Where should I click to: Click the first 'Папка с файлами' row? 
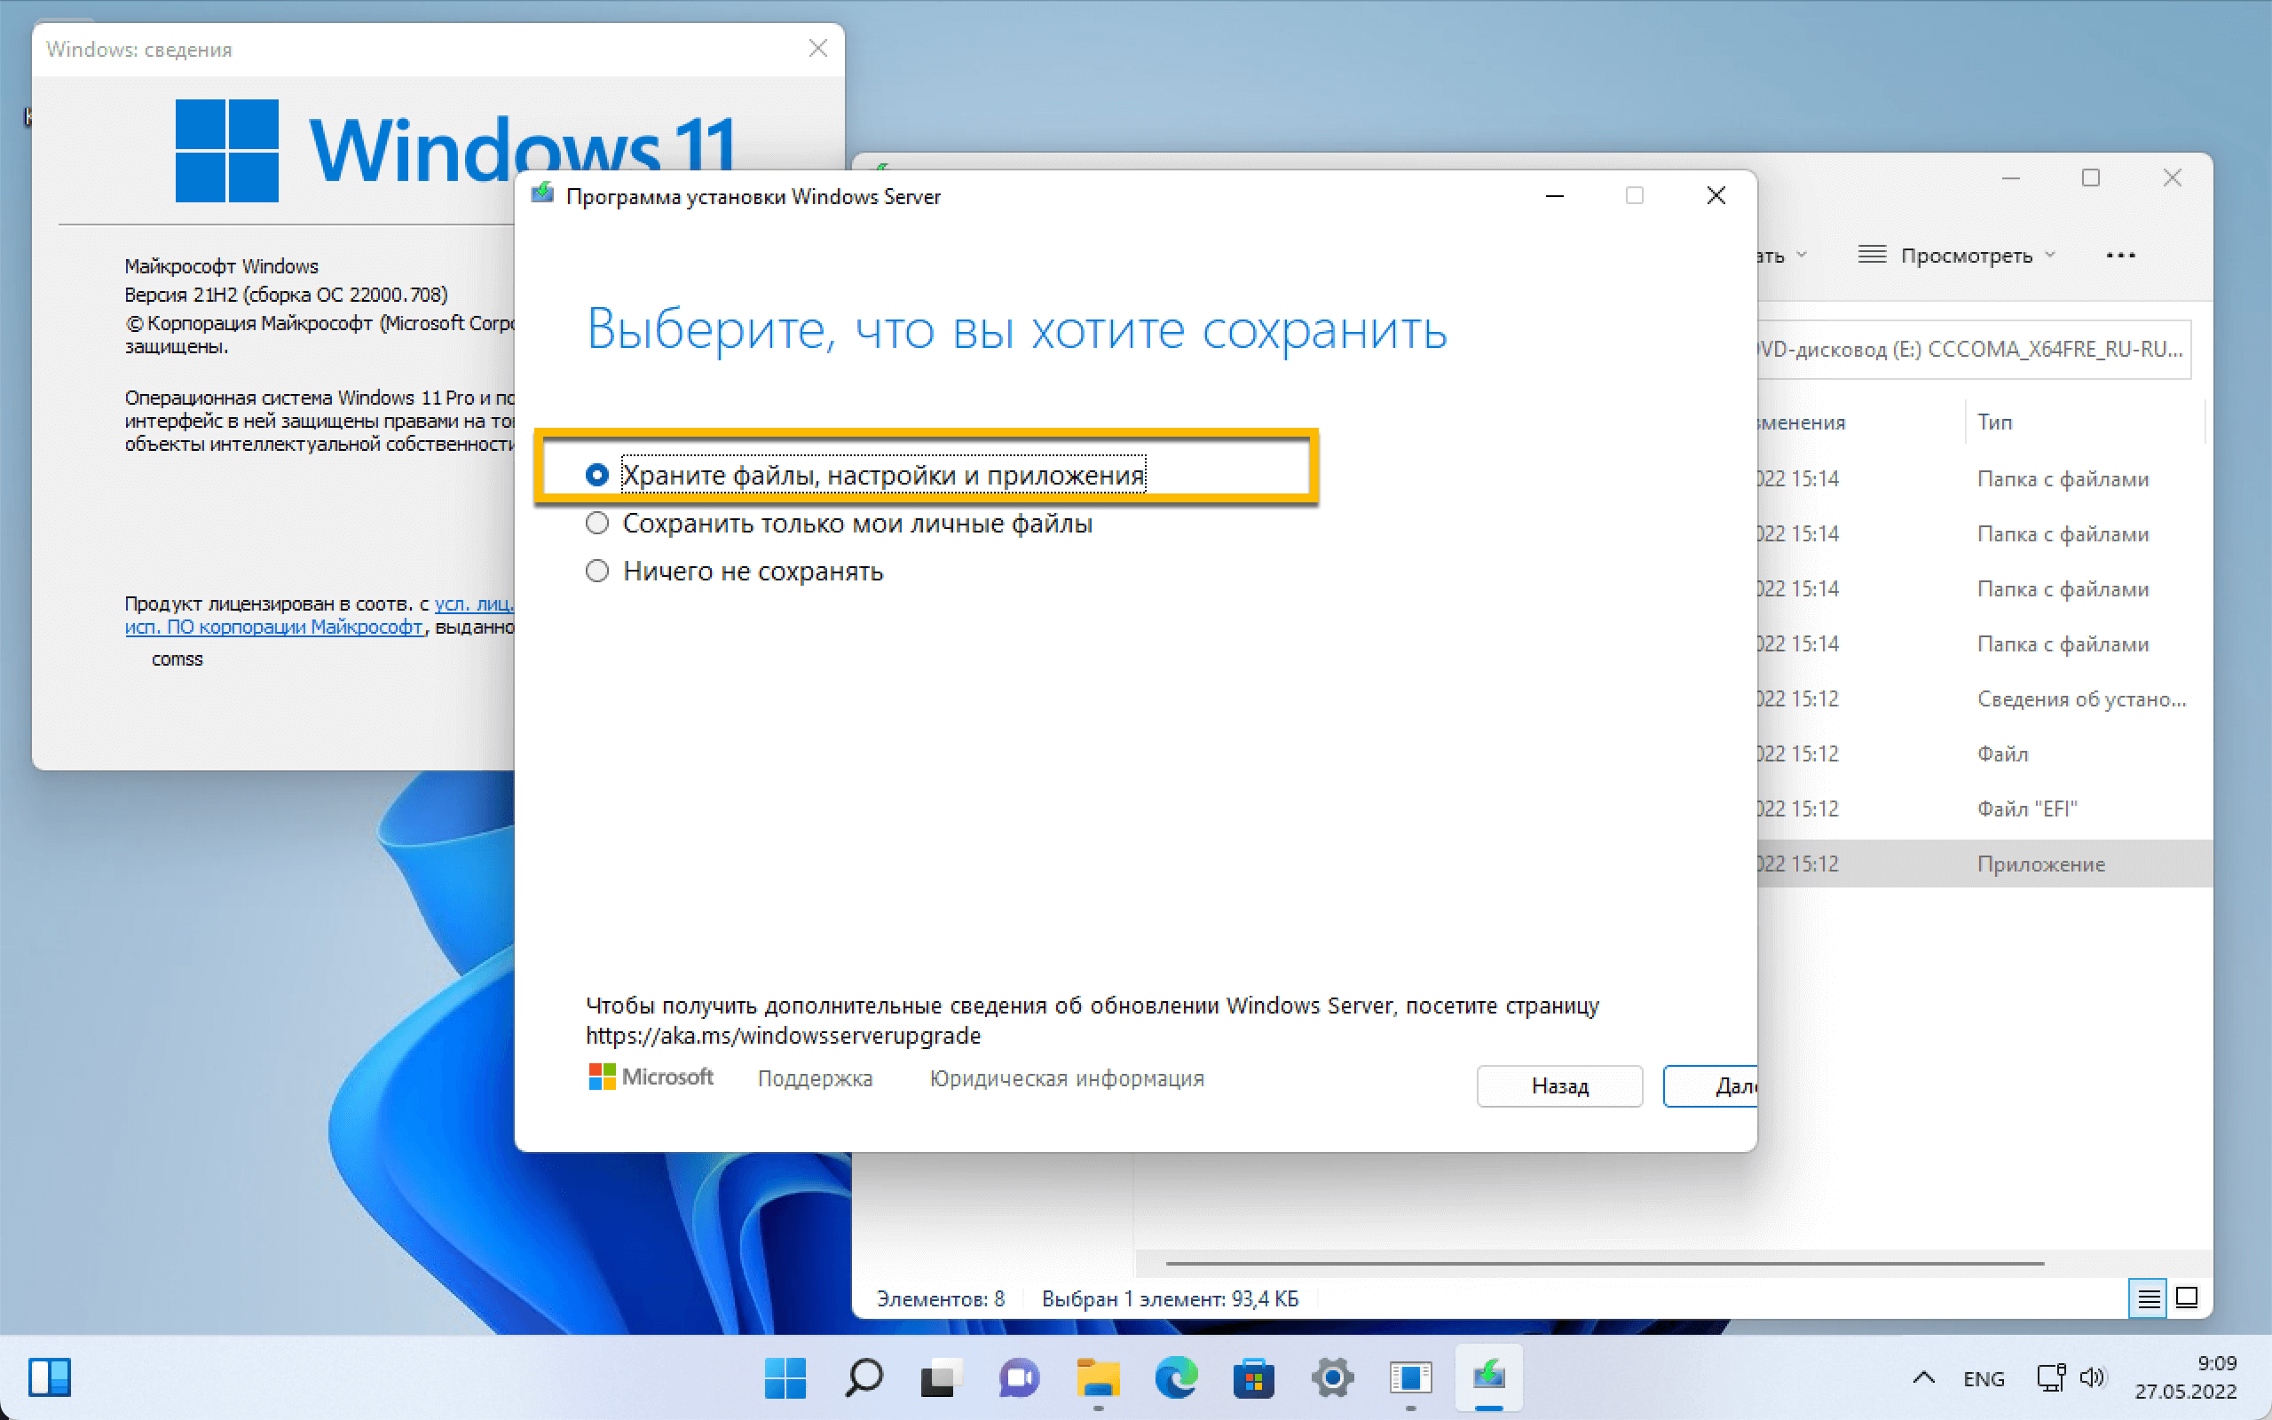[x=1983, y=479]
